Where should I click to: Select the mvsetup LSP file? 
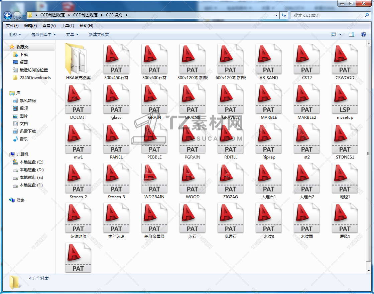[345, 101]
